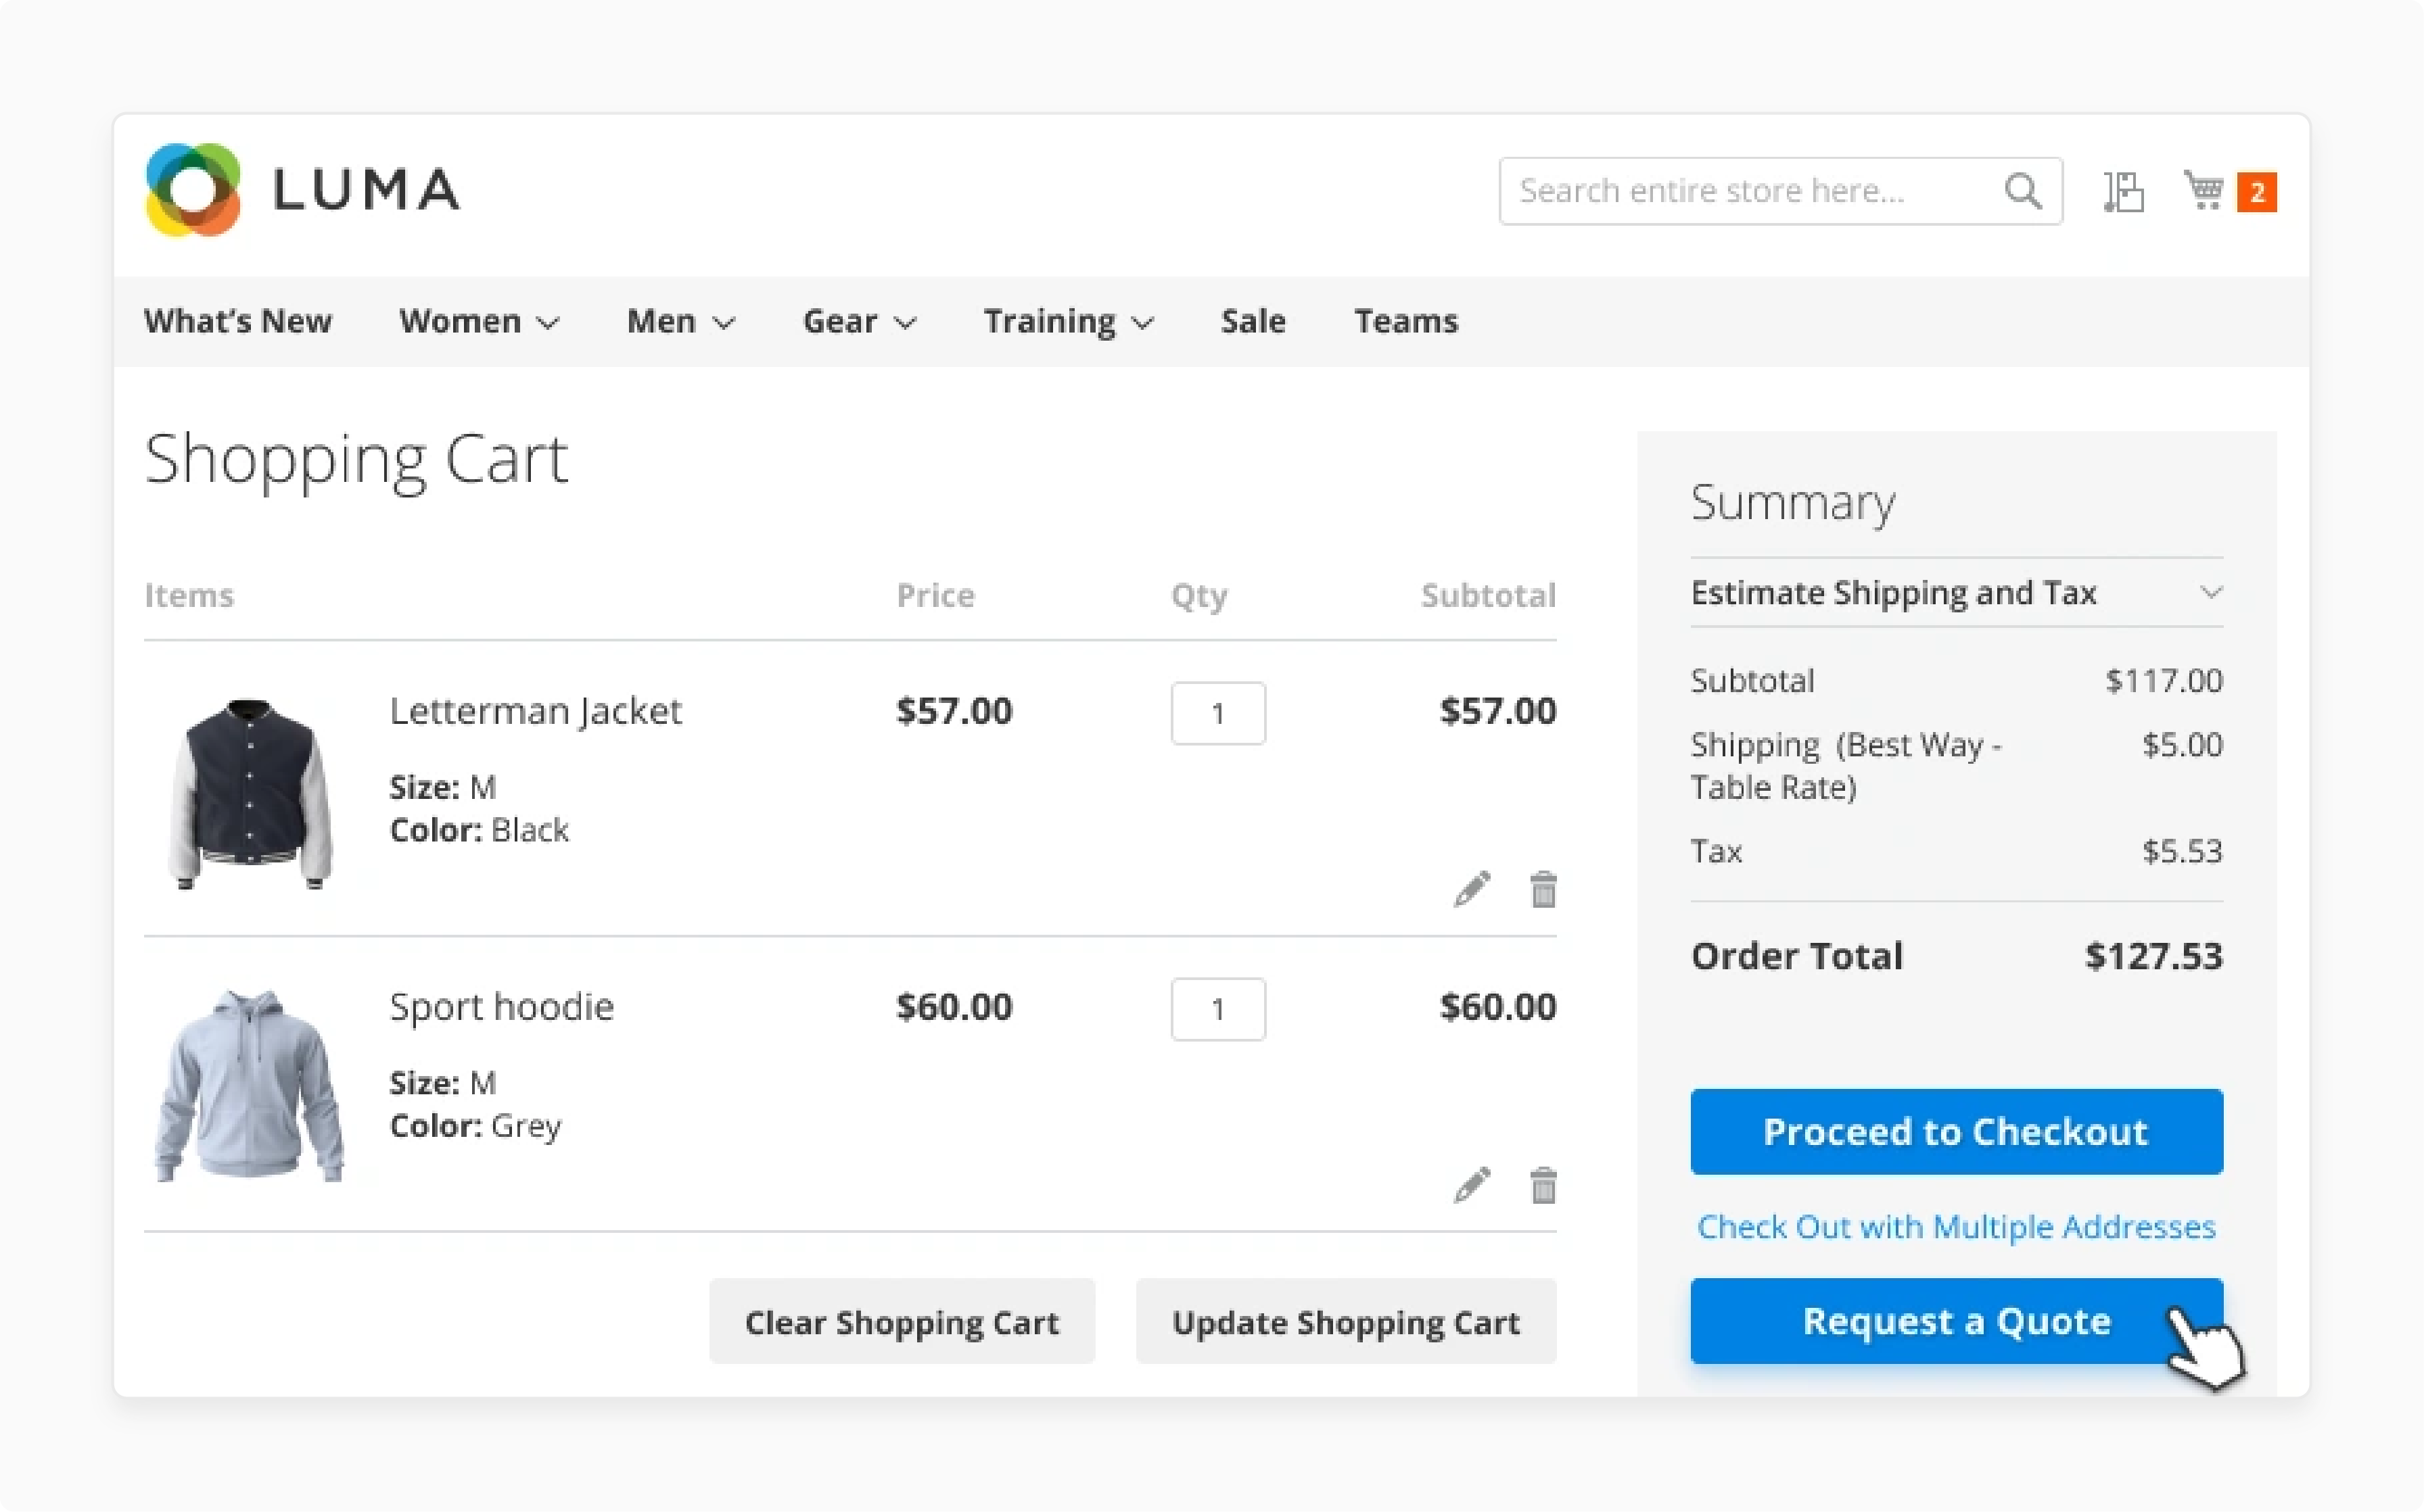Click Clear Shopping Cart button

[x=902, y=1321]
